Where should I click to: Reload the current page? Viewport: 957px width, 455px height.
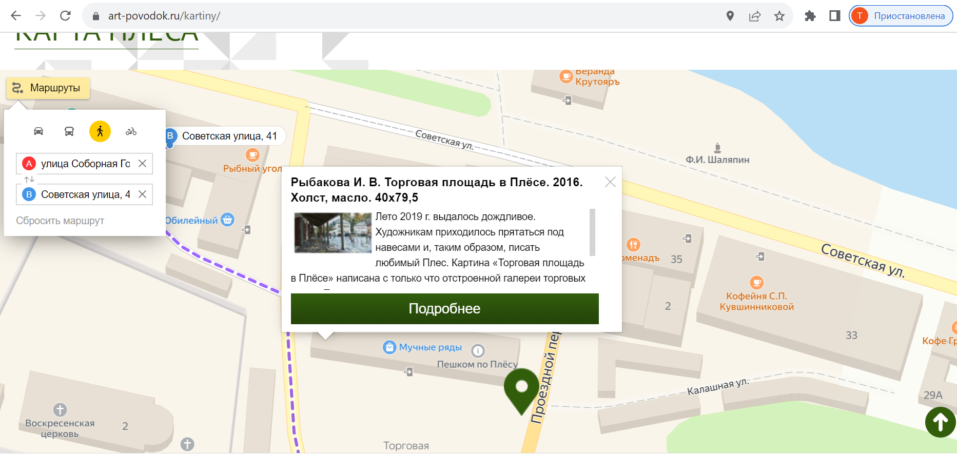[65, 16]
